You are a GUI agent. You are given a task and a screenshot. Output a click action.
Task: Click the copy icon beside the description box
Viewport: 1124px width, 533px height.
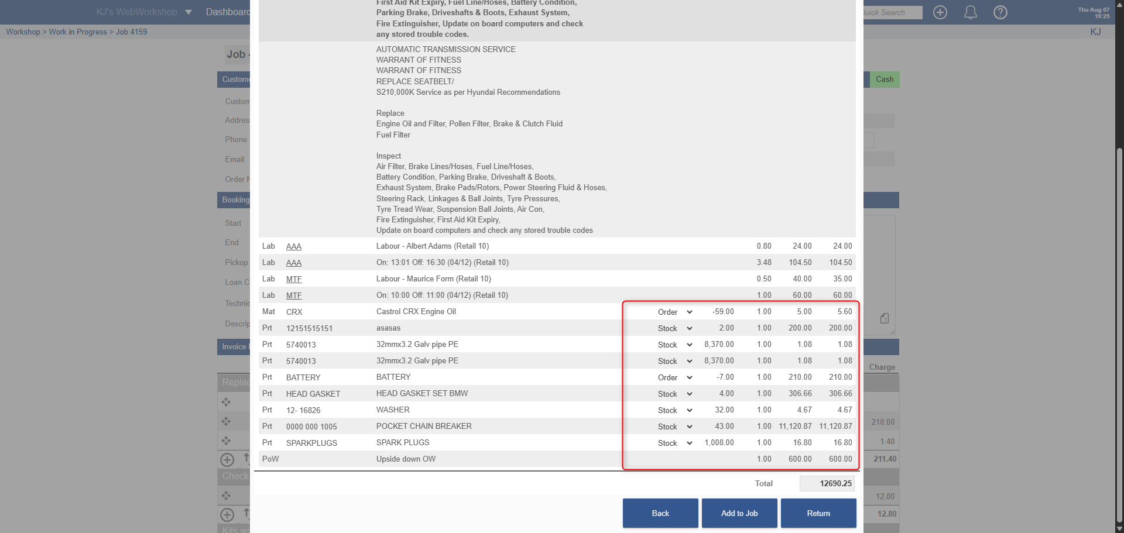(x=885, y=318)
